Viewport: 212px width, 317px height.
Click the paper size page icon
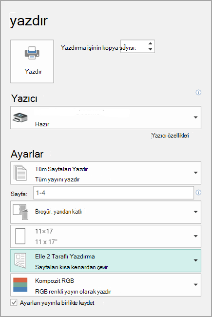coord(20,237)
